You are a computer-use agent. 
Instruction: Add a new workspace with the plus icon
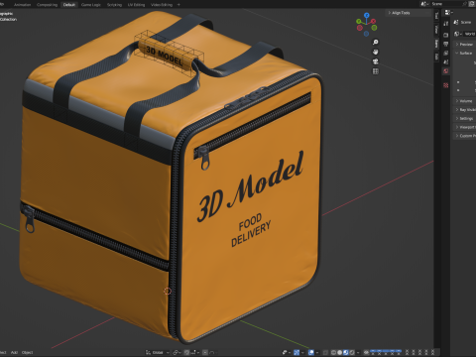tap(178, 5)
